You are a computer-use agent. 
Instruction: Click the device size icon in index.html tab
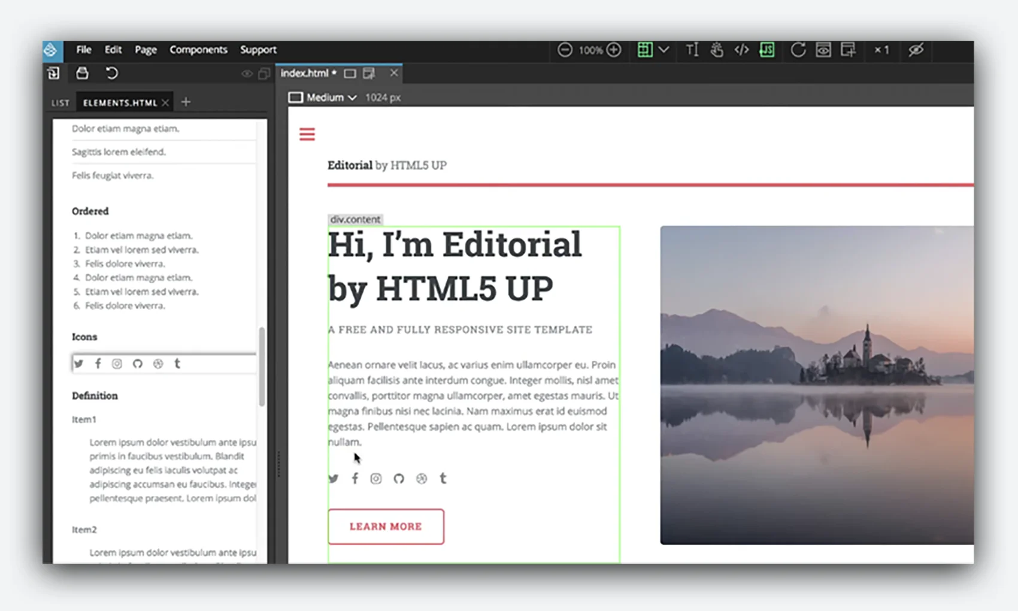(x=350, y=74)
